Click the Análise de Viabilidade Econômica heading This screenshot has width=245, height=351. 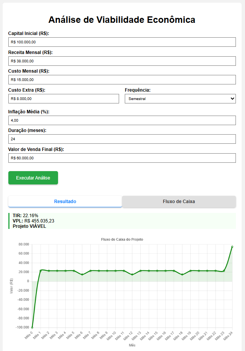coord(122,20)
